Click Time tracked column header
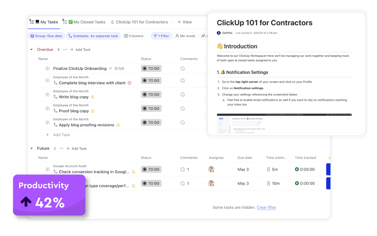Screen dimensions: 377x236 [305, 158]
